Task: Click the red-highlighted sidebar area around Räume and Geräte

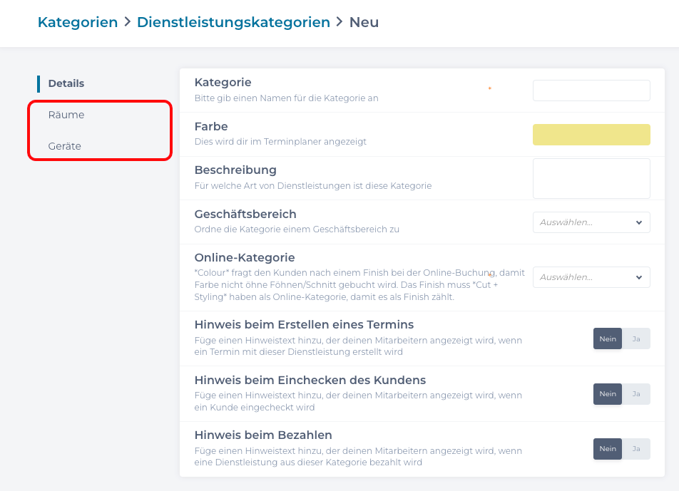Action: (100, 130)
